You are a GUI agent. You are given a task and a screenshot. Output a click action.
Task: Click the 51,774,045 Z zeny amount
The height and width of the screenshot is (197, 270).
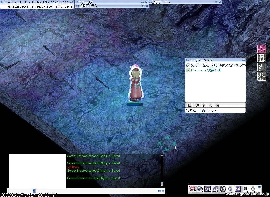(x=64, y=7)
